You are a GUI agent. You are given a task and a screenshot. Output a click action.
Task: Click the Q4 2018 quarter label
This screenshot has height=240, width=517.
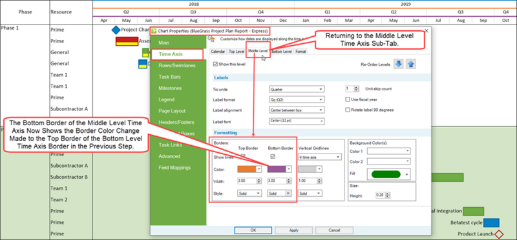[x=260, y=12]
